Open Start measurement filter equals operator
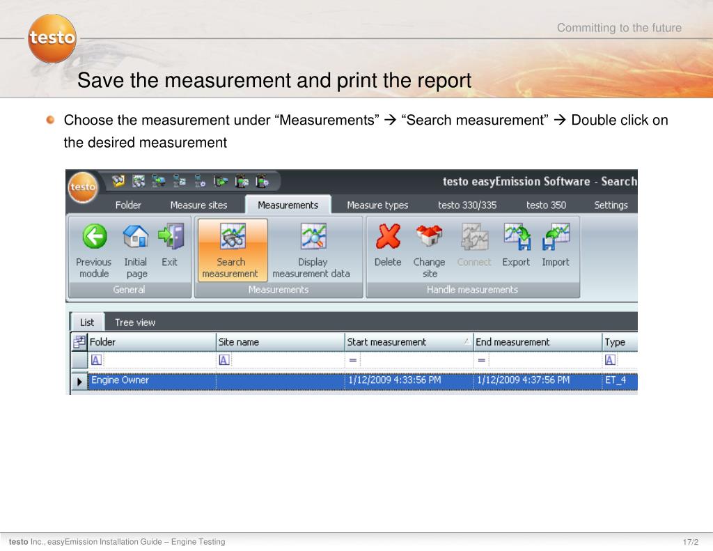 [353, 360]
